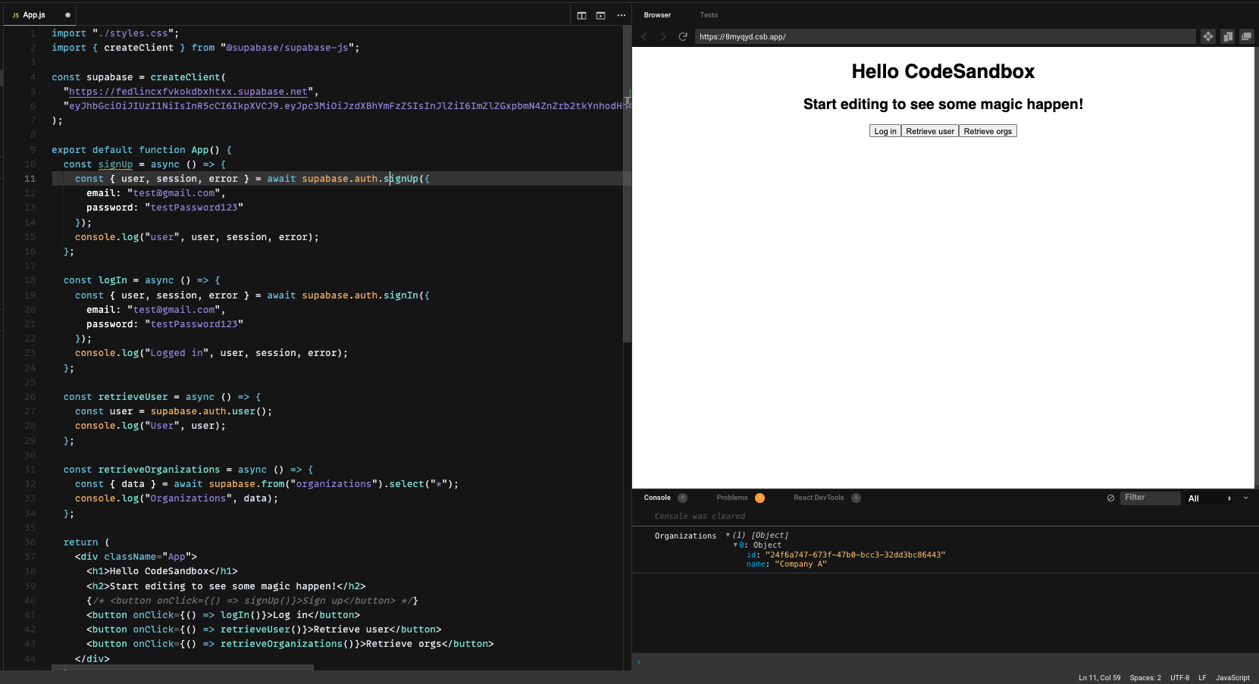This screenshot has width=1259, height=684.
Task: Click the preview window icon in editor header
Action: tap(600, 15)
